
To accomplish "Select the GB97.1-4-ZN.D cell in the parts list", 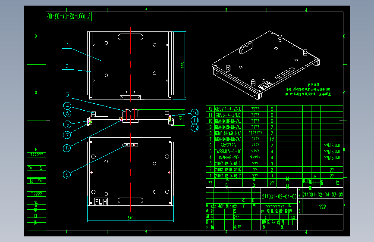I will point(228,109).
